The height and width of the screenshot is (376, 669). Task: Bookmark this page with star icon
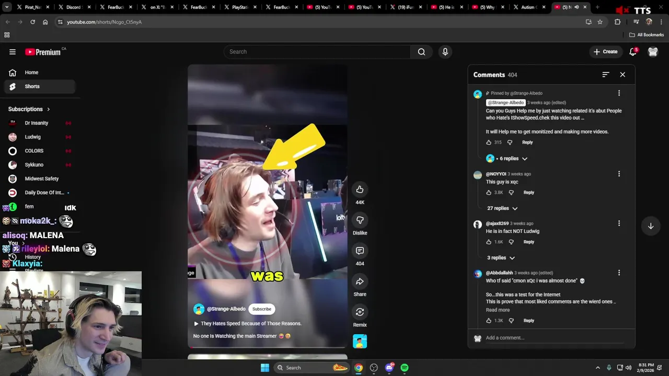point(600,22)
